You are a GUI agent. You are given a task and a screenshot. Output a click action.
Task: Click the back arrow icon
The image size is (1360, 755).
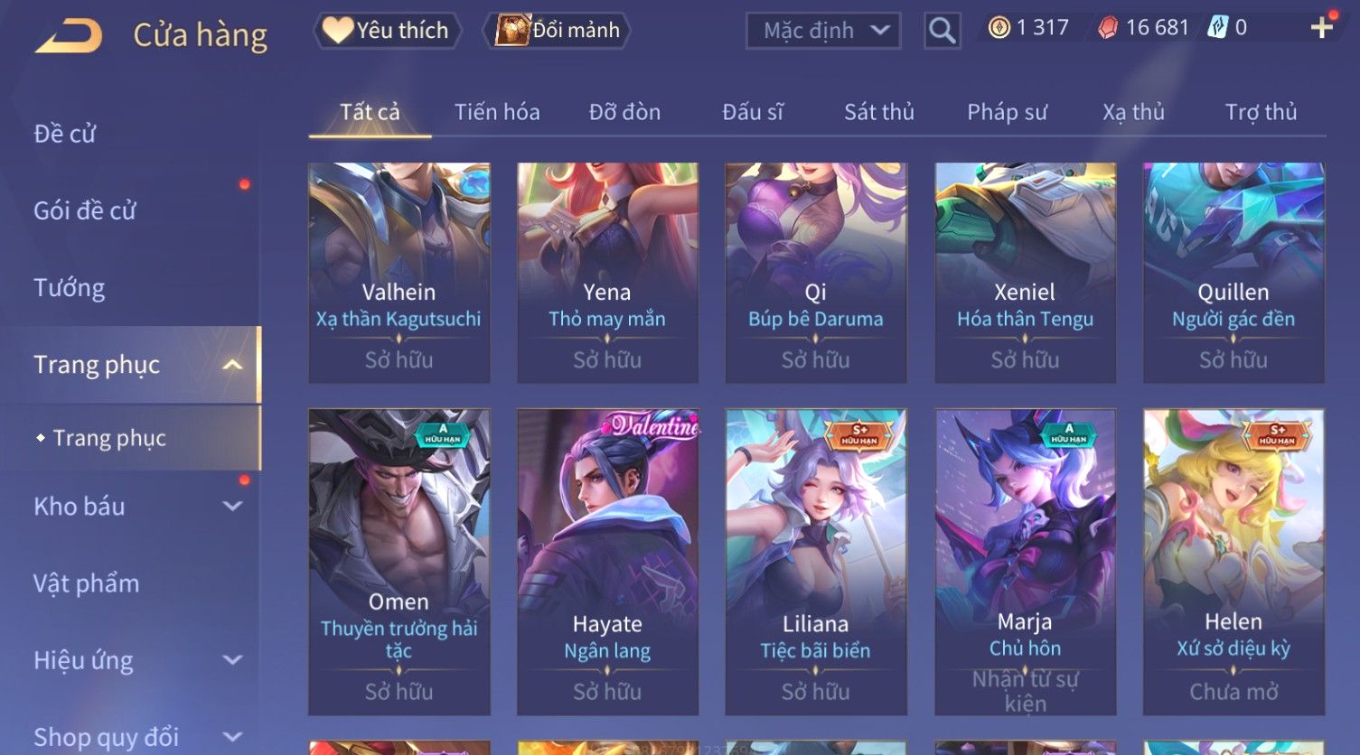pyautogui.click(x=69, y=36)
